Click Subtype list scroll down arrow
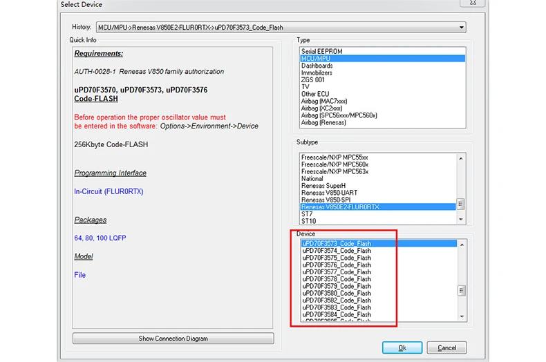The width and height of the screenshot is (546, 362). 461,219
